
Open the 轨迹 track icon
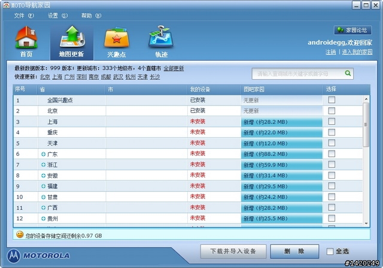(x=161, y=41)
